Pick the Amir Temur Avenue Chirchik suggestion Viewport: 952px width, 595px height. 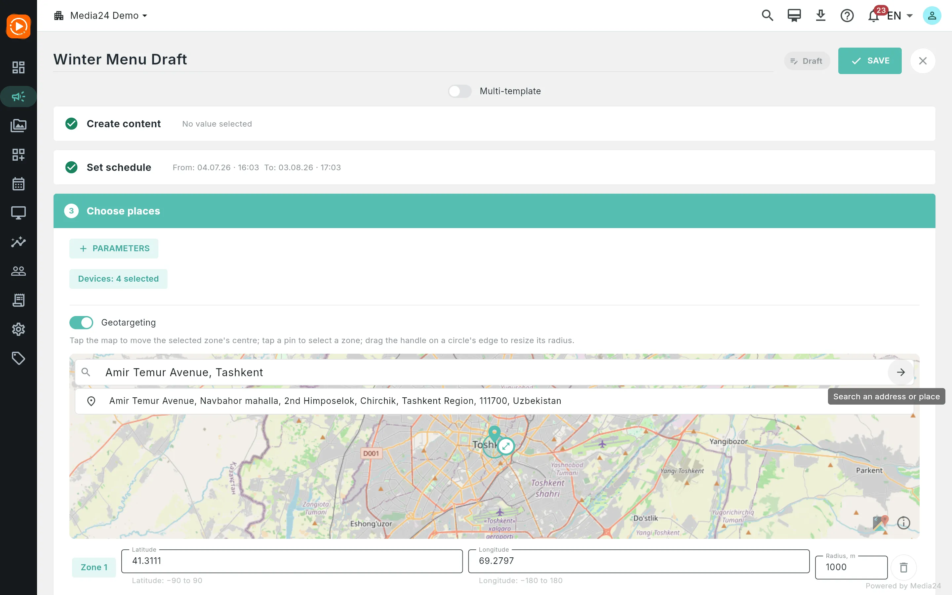[x=494, y=401]
